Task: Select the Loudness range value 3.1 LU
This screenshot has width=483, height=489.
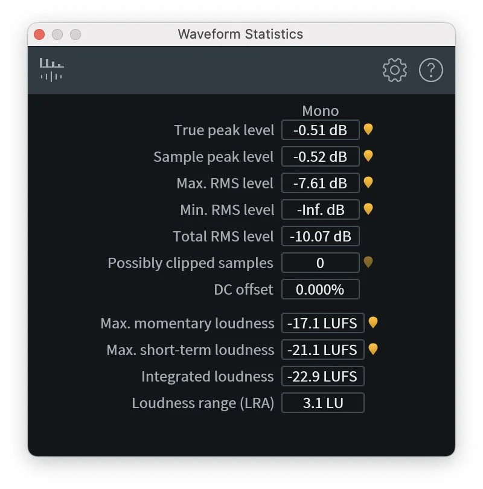Action: coord(323,403)
